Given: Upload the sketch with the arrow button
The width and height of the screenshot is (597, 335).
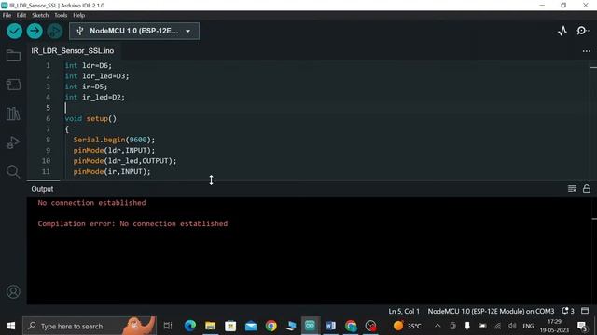Looking at the screenshot, I should 35,31.
